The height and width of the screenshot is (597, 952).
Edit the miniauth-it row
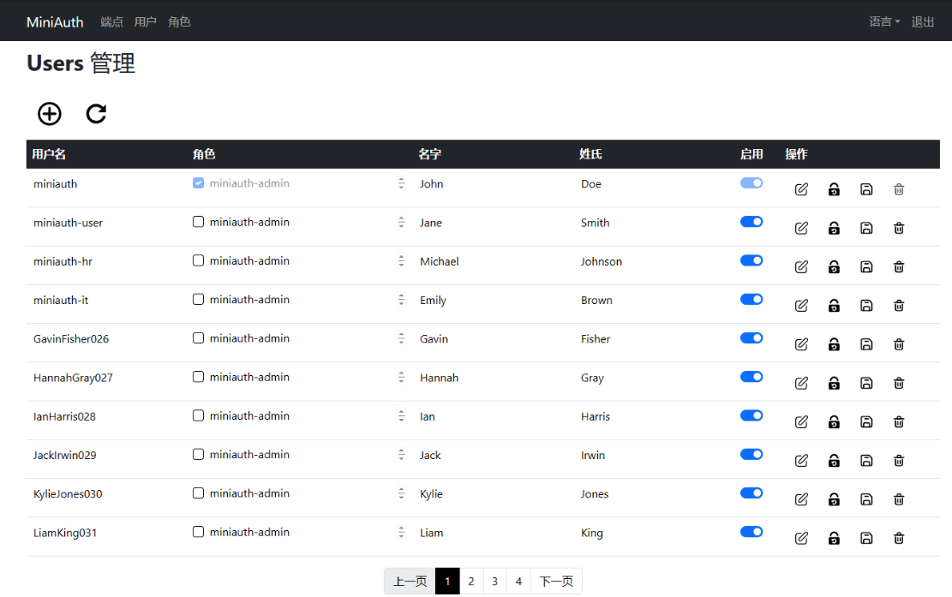[x=801, y=306]
